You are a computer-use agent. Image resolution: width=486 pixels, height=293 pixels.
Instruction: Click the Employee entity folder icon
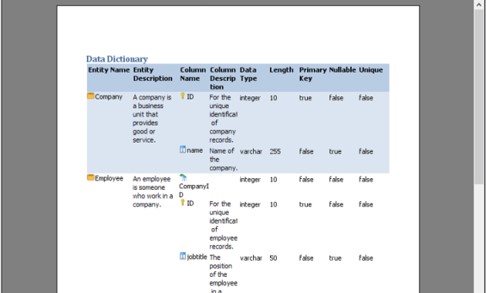[90, 177]
